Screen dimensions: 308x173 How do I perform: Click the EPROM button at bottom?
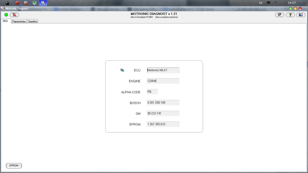(14, 166)
